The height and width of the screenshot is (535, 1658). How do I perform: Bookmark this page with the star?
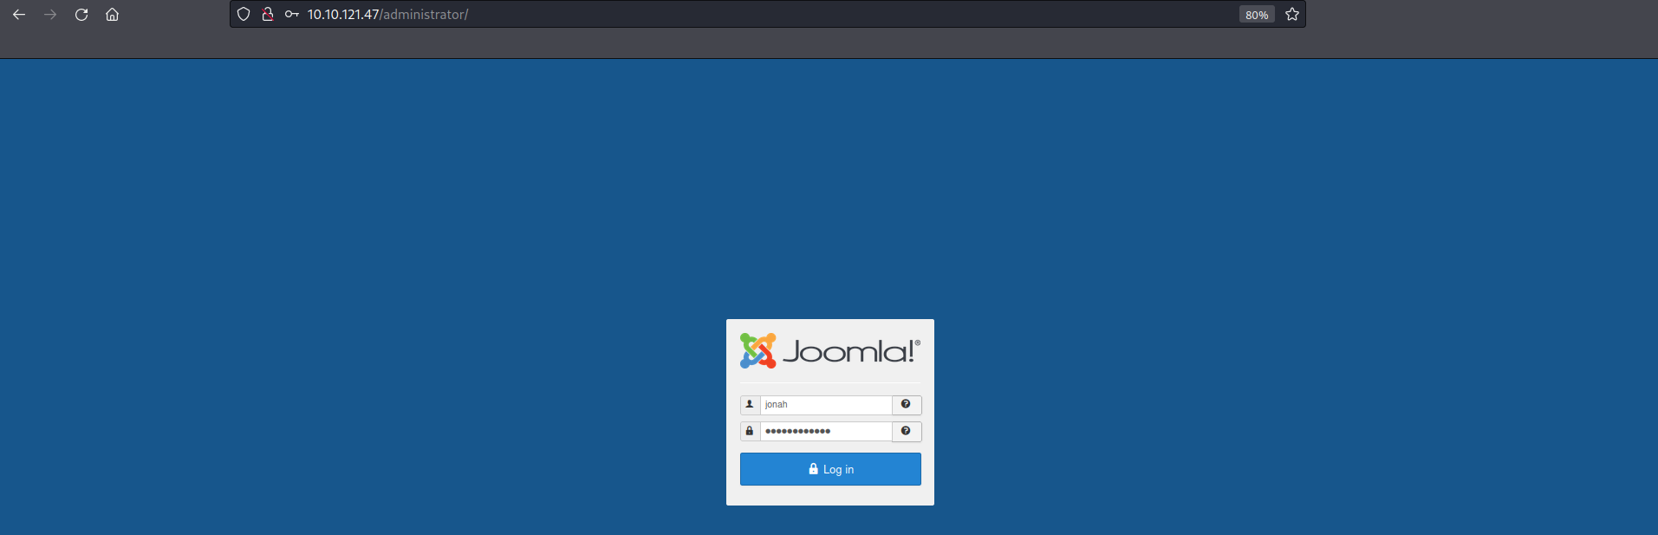click(1292, 14)
